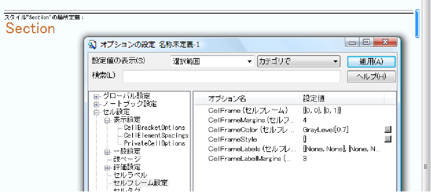Edit the CellFrameMargins value 4
The height and width of the screenshot is (192, 431).
[x=304, y=120]
